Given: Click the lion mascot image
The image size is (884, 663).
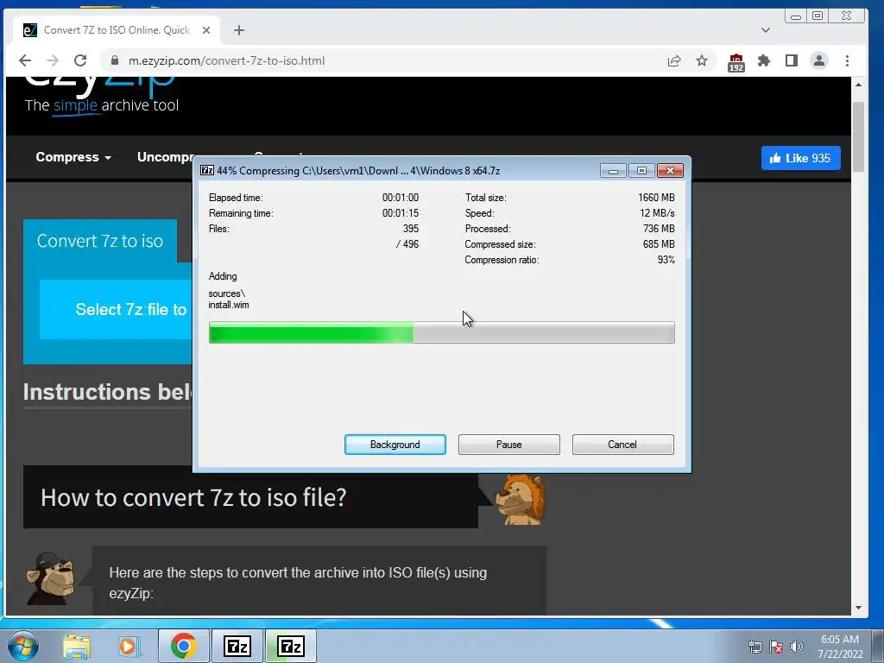Looking at the screenshot, I should (x=521, y=500).
